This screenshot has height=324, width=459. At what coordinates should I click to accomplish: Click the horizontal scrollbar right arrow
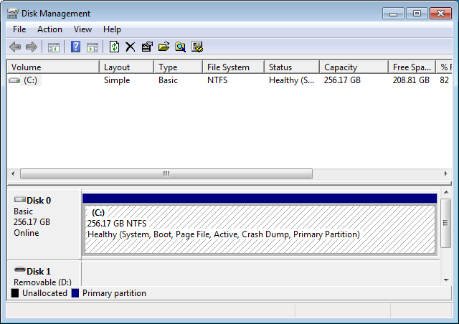(446, 173)
